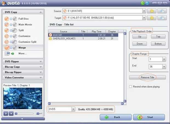170x124 pixels.
Task: Click the Source disc icon in field
Action: (x=65, y=11)
